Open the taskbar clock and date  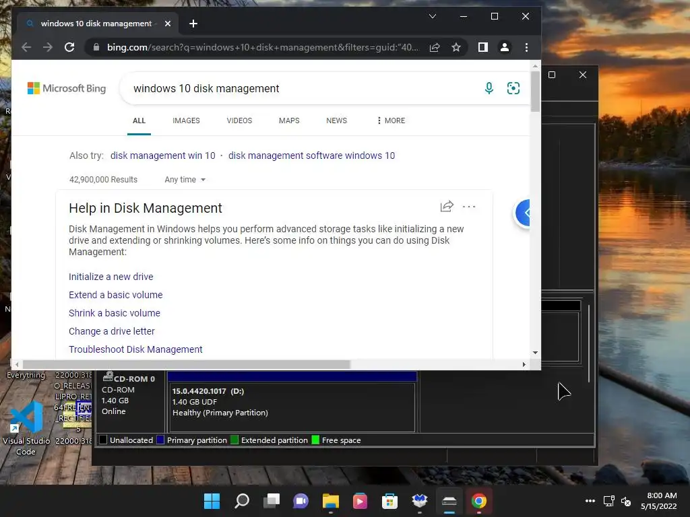(659, 501)
